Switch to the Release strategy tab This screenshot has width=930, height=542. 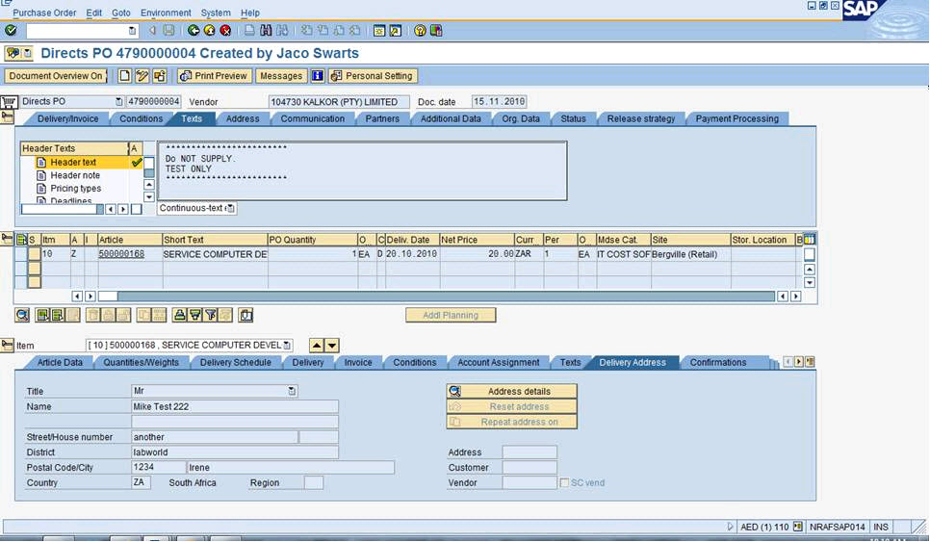point(640,118)
